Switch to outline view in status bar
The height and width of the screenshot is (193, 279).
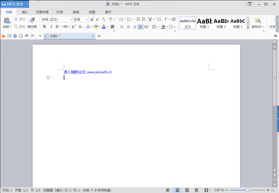(x=187, y=190)
